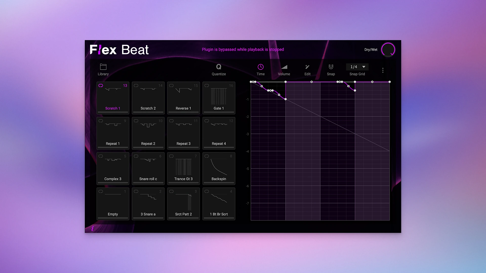Open the three-dot overflow menu

[x=383, y=70]
